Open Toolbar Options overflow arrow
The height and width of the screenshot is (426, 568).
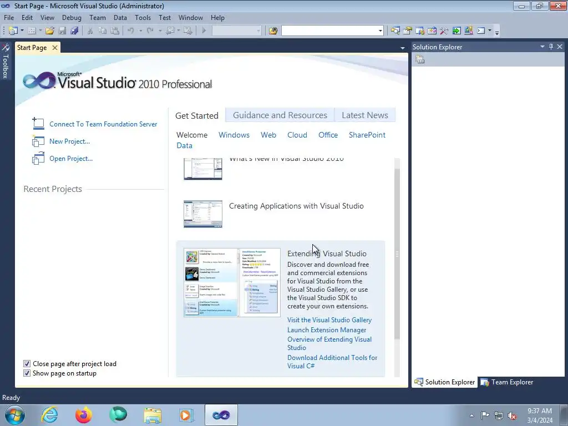(x=497, y=32)
